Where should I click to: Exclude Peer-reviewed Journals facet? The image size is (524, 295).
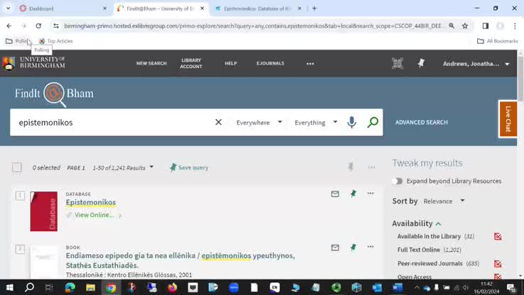(x=498, y=264)
